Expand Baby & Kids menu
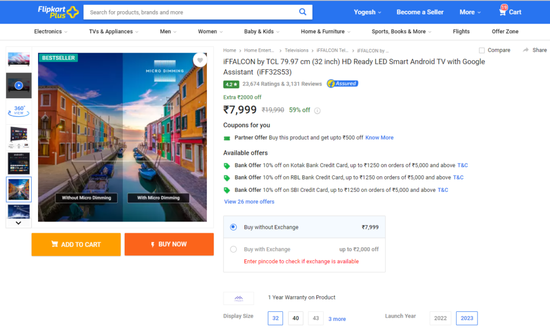The width and height of the screenshot is (550, 330). [262, 32]
